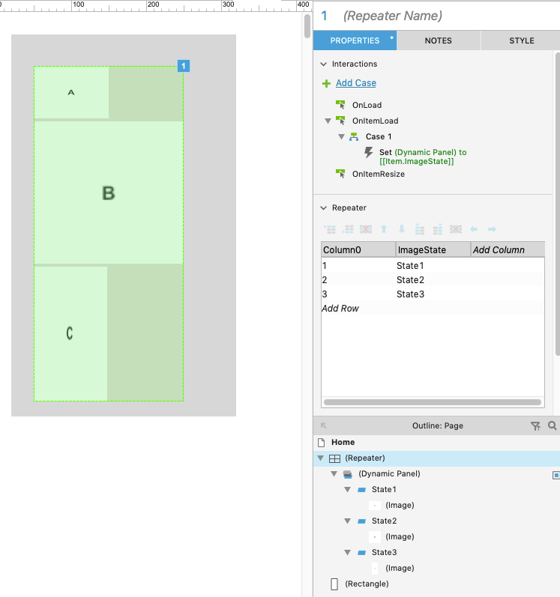Image resolution: width=560 pixels, height=597 pixels.
Task: Collapse State2 in the Outline tree
Action: (x=348, y=521)
